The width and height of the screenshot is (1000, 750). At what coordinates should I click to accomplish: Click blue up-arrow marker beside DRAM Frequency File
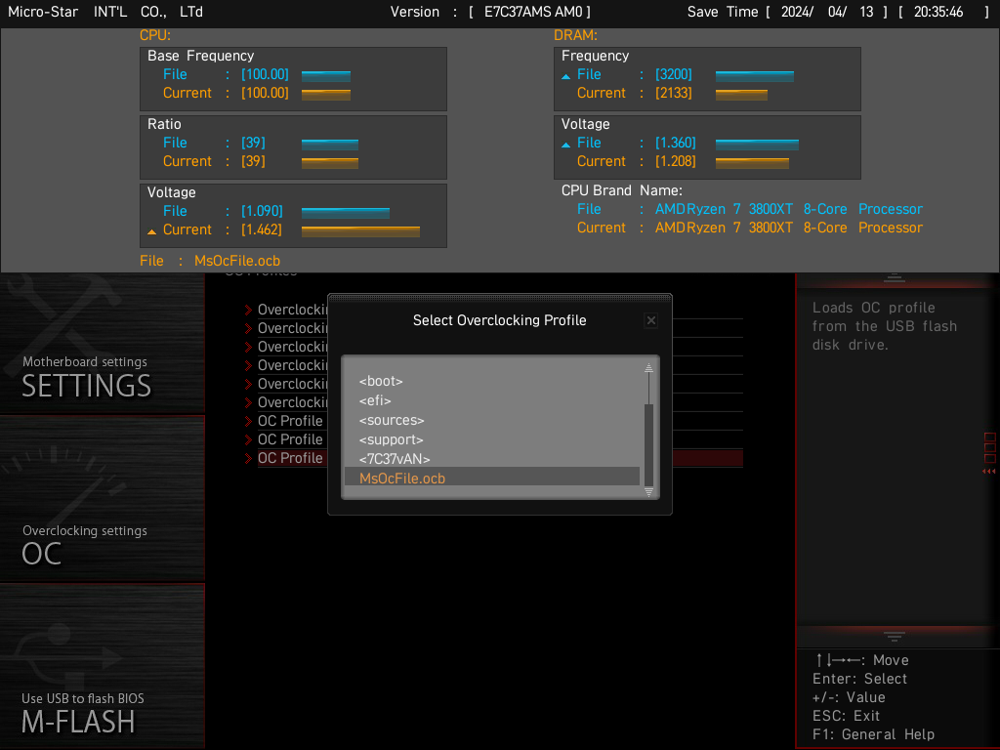[x=565, y=76]
